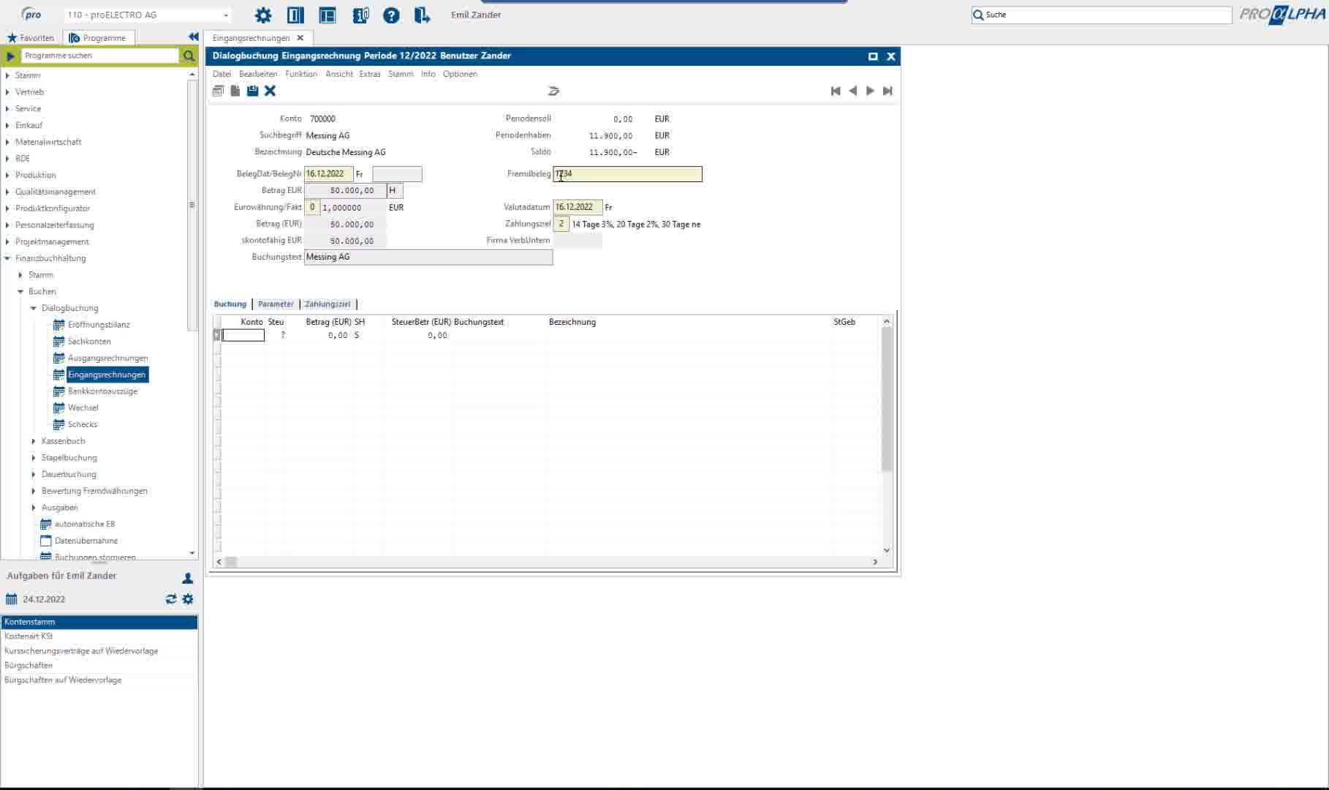This screenshot has width=1329, height=790.
Task: Click the new document icon in dialog toolbar
Action: point(235,91)
